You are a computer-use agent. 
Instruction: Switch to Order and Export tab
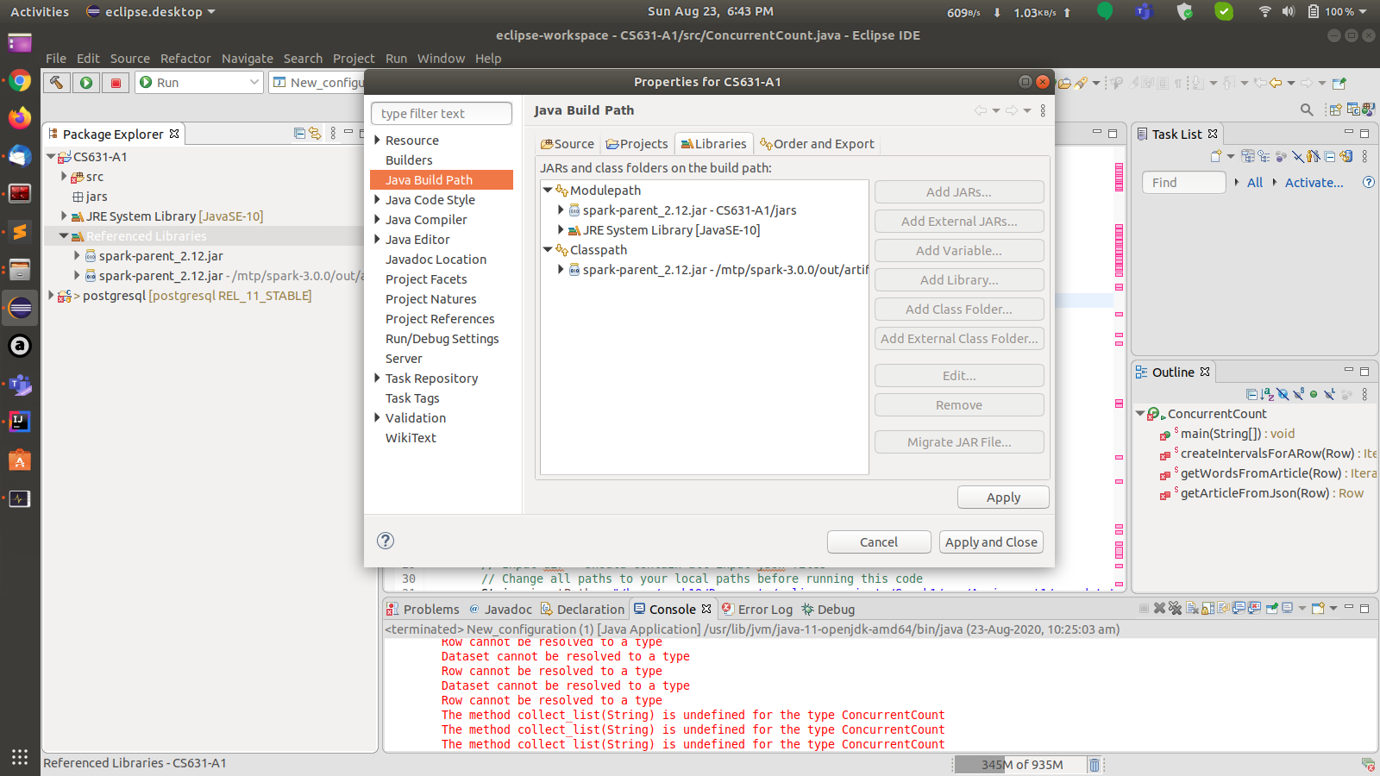coord(817,144)
